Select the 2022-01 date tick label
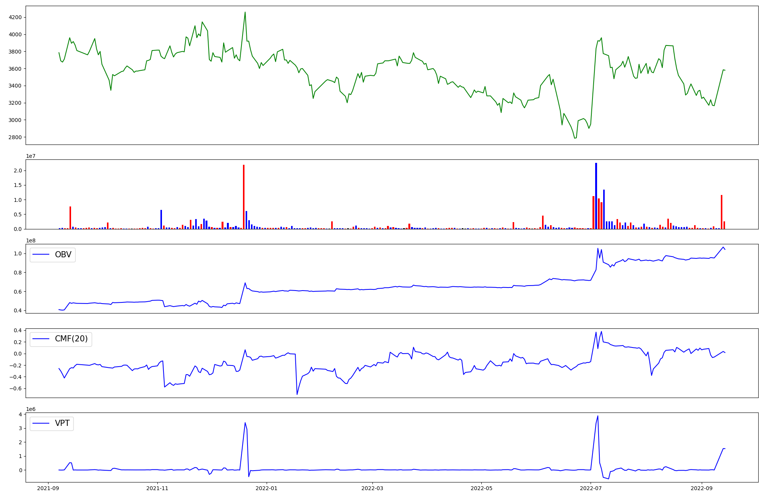764x497 pixels. coord(266,488)
